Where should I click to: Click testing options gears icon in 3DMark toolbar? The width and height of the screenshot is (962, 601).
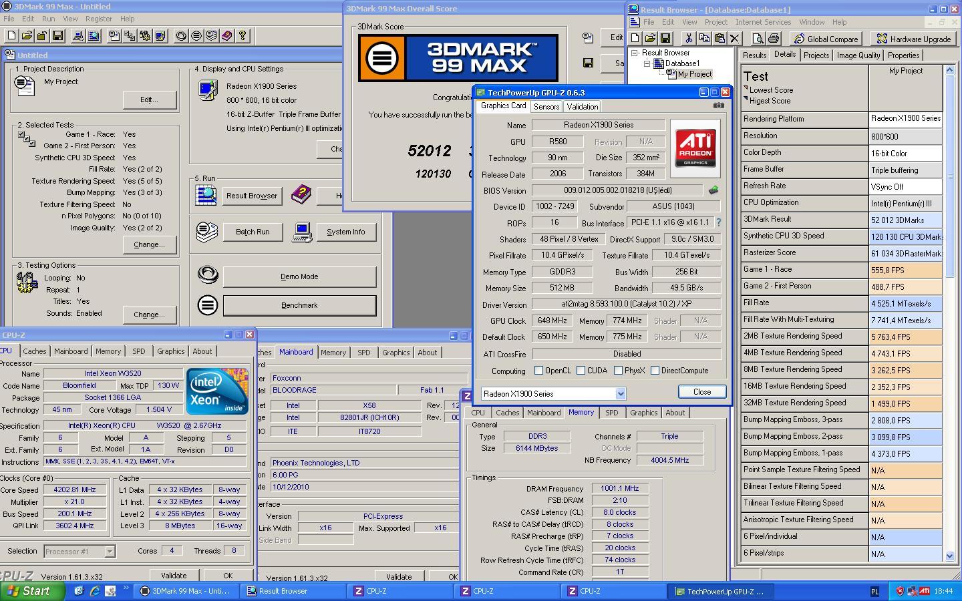click(145, 35)
